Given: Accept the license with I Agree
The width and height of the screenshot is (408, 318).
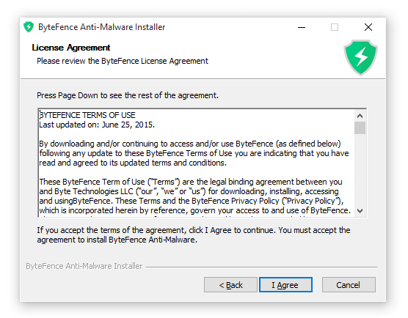Looking at the screenshot, I should pos(285,285).
